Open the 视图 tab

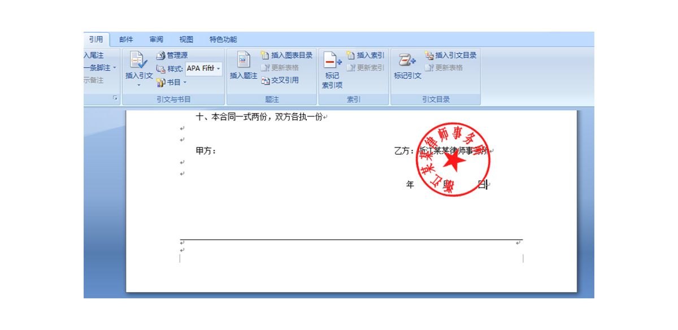(x=186, y=40)
